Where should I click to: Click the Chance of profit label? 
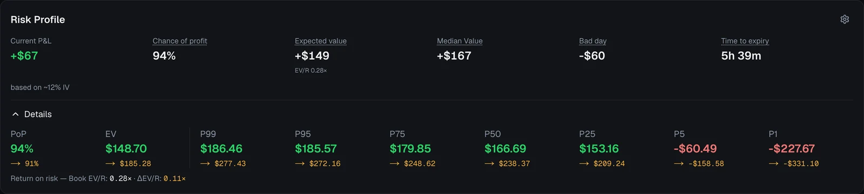pos(180,41)
